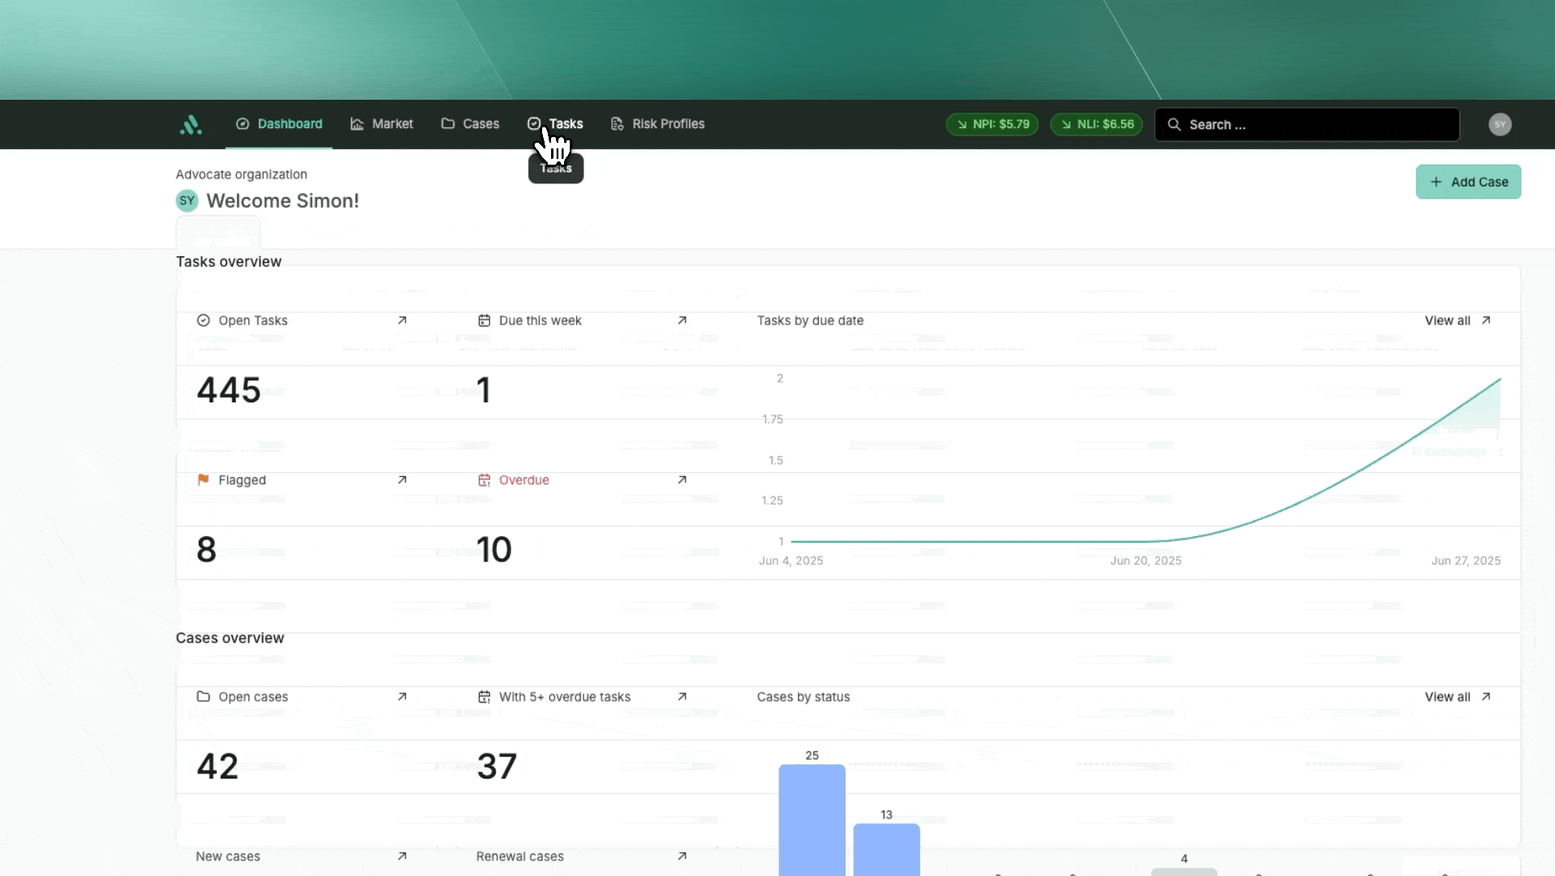The width and height of the screenshot is (1555, 876).
Task: Open the Open Tasks arrow link
Action: coord(402,320)
